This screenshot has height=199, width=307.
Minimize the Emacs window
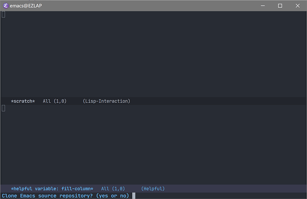(x=263, y=6)
